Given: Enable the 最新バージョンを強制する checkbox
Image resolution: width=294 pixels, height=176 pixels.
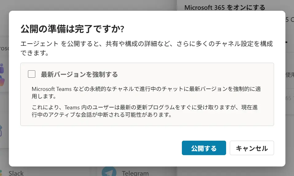Looking at the screenshot, I should point(32,74).
